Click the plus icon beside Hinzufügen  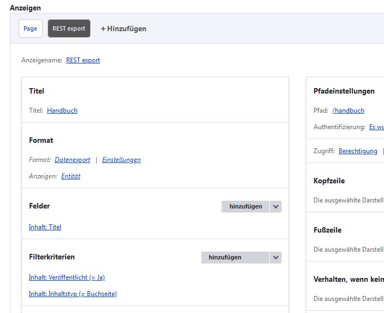click(103, 28)
